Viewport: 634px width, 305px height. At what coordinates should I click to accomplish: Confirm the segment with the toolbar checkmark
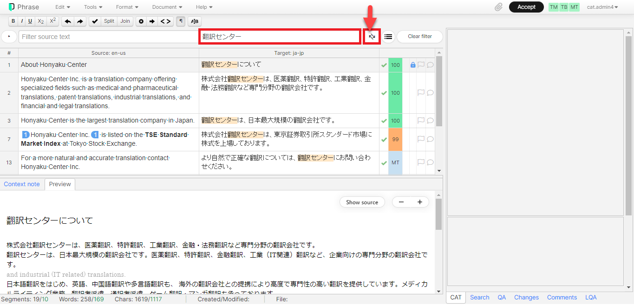(95, 21)
